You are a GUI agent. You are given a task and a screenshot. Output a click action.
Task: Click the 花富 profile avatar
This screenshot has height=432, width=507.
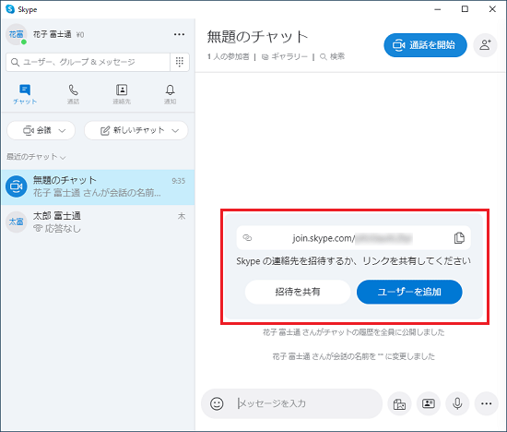tap(17, 34)
